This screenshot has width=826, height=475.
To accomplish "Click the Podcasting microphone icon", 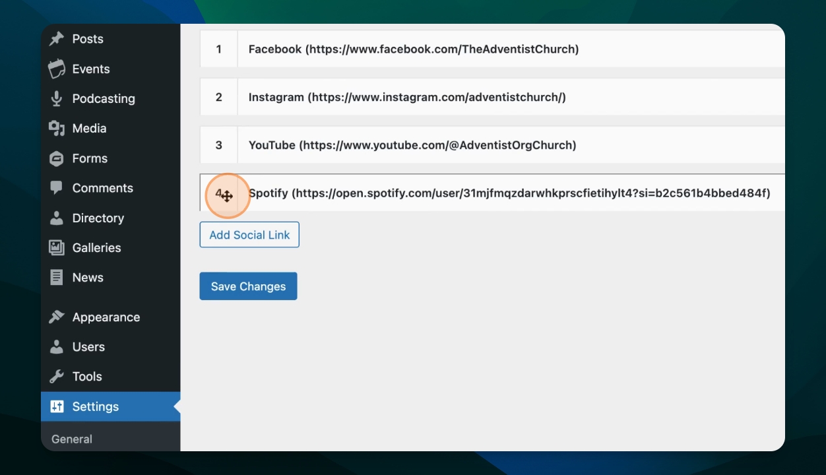I will (x=57, y=98).
